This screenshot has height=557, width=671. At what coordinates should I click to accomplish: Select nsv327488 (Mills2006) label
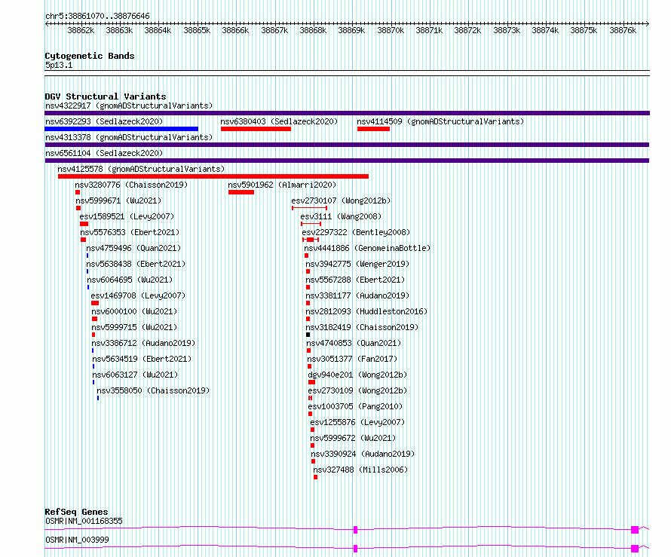[360, 470]
